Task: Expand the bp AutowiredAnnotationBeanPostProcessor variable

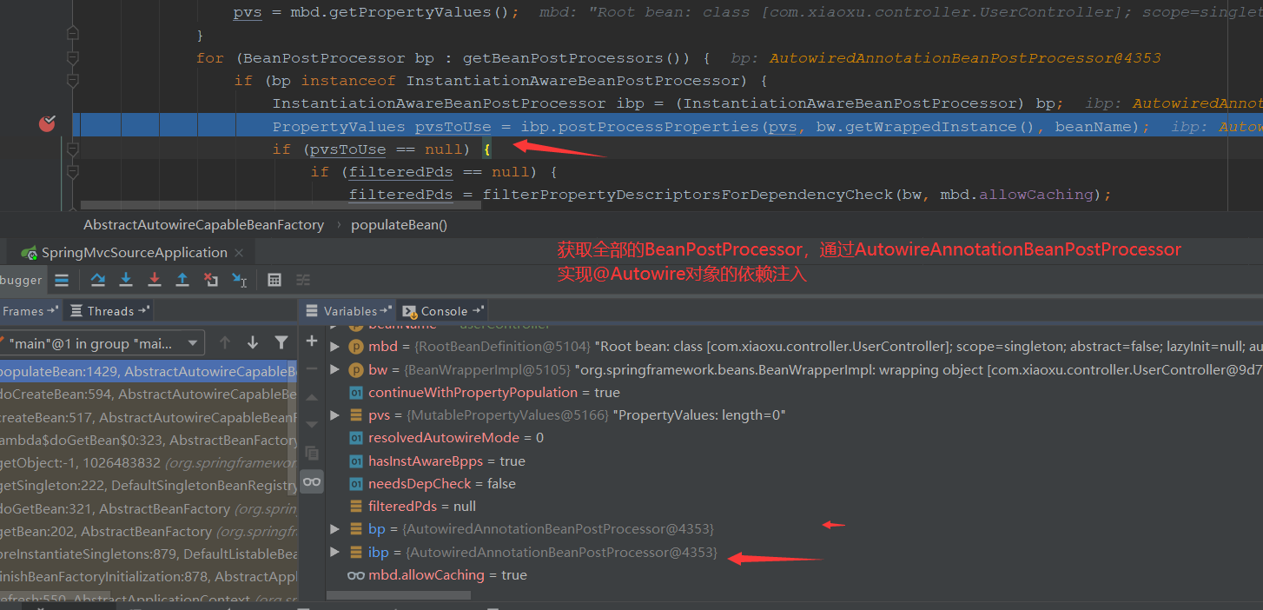Action: click(x=335, y=528)
